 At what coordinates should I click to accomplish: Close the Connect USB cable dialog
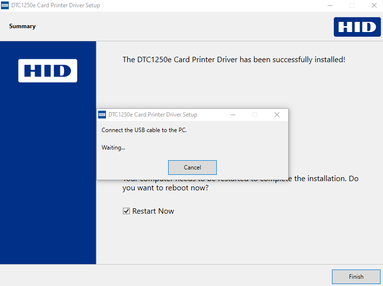277,115
